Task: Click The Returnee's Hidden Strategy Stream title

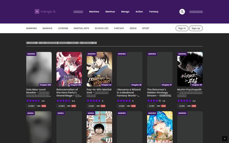Action: pos(159,92)
